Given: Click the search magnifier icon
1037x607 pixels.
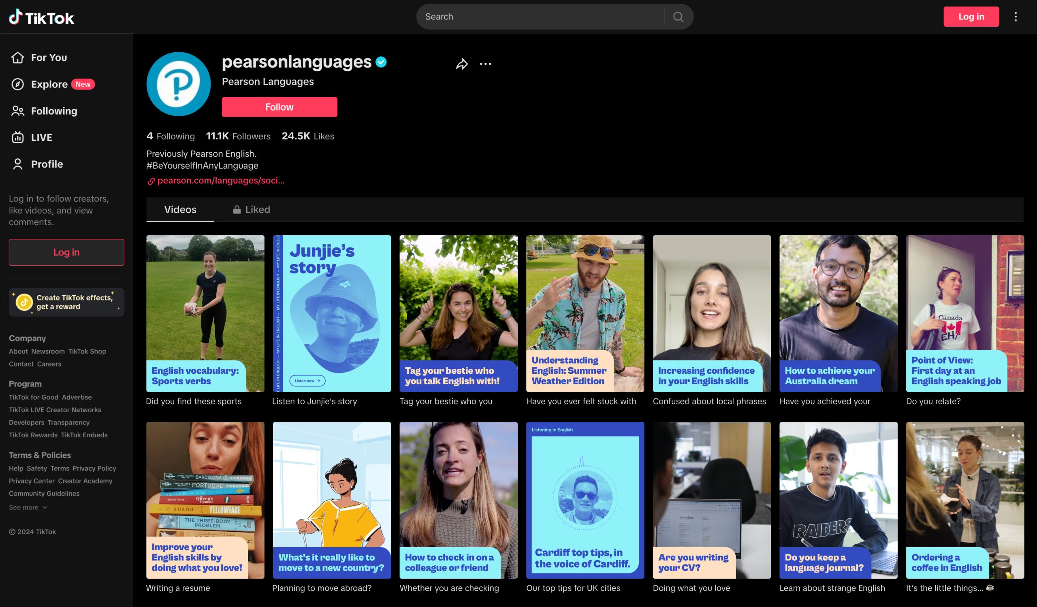Looking at the screenshot, I should coord(678,17).
